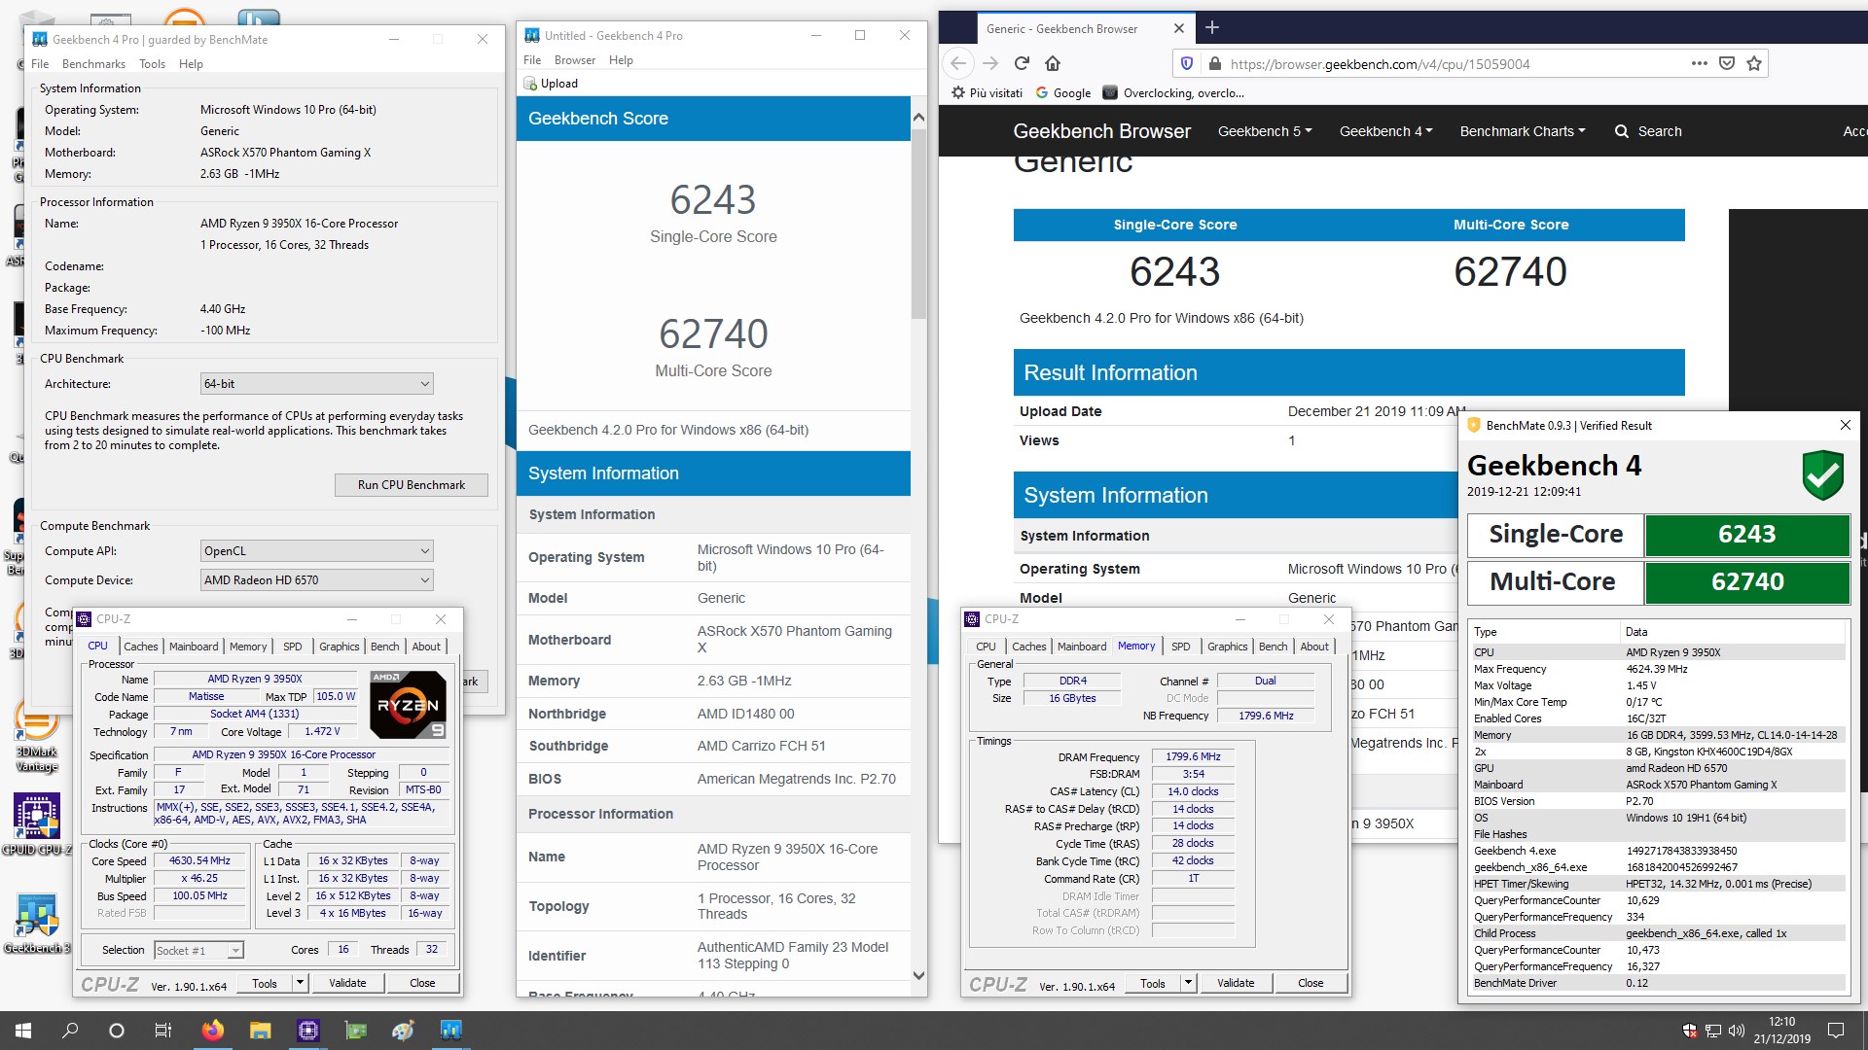This screenshot has width=1868, height=1050.
Task: Click the Upload icon in Geekbench 4 Pro window
Action: [x=531, y=84]
